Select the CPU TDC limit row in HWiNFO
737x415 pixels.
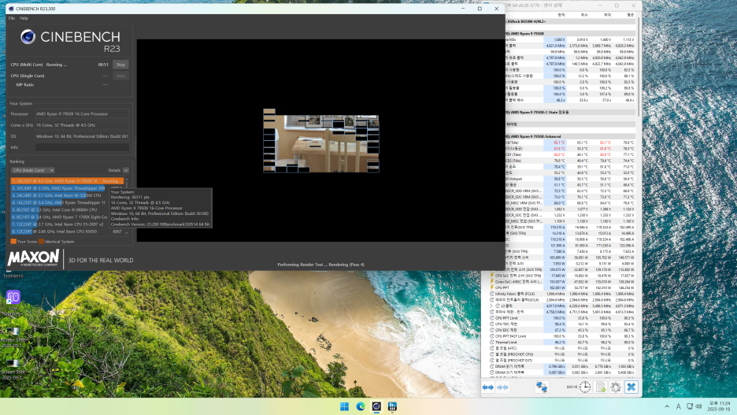click(563, 324)
